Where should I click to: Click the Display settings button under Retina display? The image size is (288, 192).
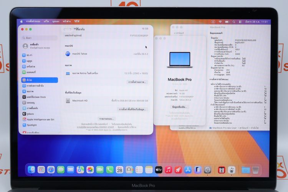(137, 82)
